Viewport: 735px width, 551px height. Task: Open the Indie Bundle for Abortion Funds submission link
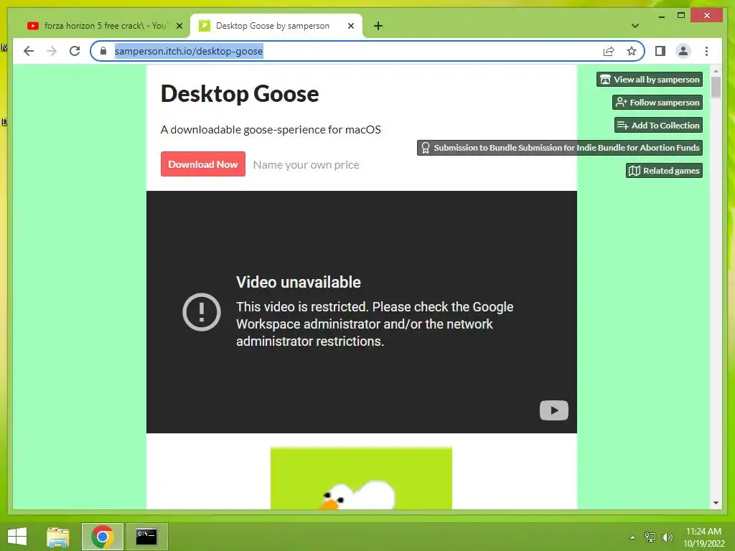pos(560,148)
